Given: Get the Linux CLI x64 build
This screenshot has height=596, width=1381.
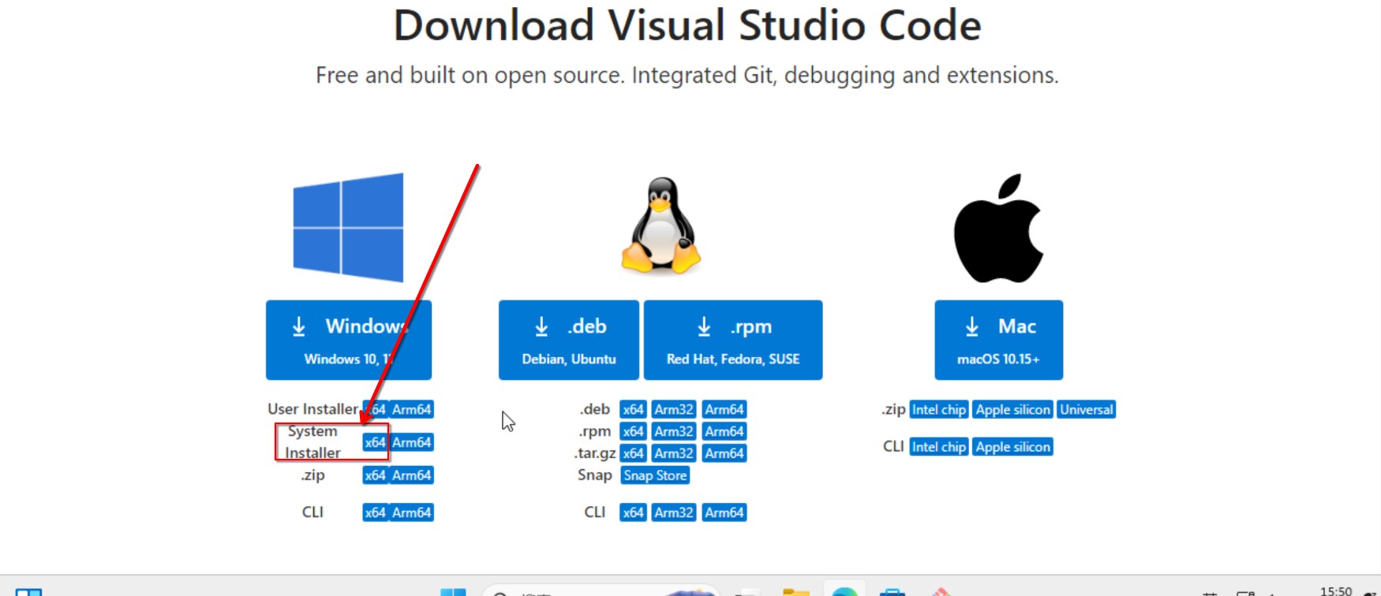Looking at the screenshot, I should coord(633,512).
